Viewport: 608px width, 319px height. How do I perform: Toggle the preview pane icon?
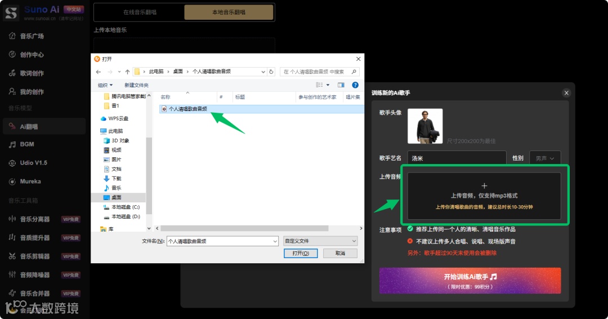click(x=341, y=85)
